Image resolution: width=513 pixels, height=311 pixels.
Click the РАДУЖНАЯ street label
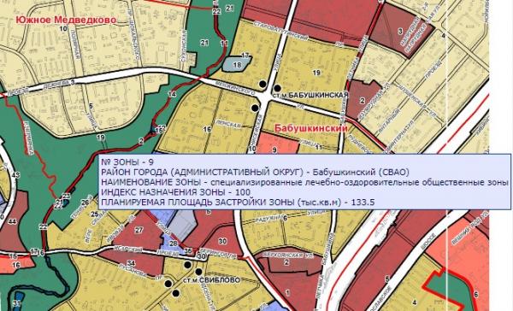[269, 217]
